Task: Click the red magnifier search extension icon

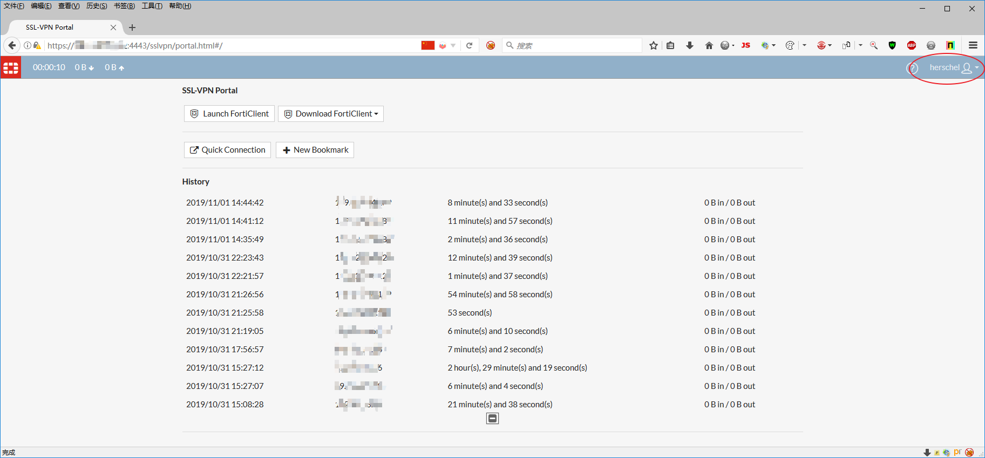Action: coord(874,45)
